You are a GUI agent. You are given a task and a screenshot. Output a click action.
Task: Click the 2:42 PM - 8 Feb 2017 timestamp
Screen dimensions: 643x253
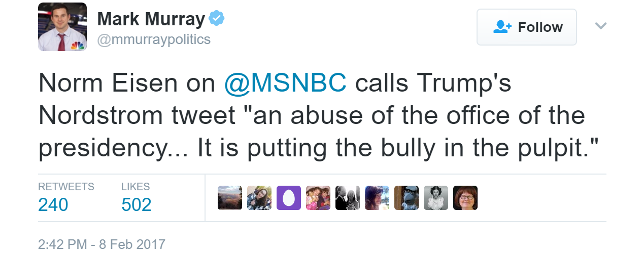(x=101, y=244)
